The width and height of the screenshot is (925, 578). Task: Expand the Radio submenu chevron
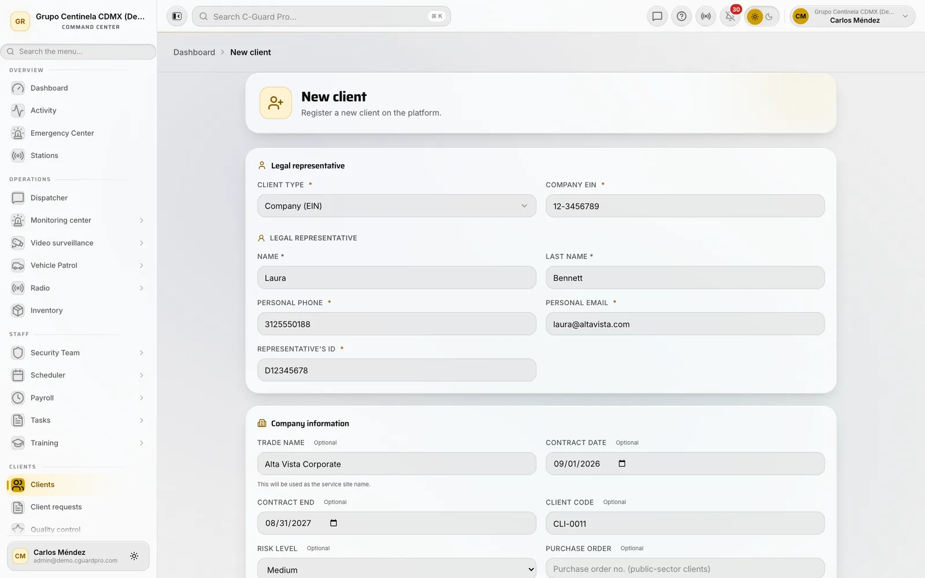click(x=141, y=288)
